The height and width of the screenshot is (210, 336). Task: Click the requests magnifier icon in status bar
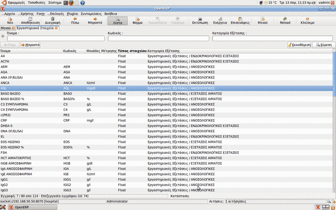coord(328,202)
